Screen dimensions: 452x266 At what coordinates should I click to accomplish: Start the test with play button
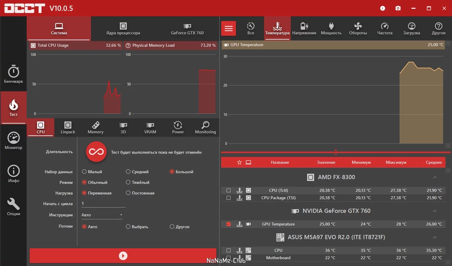123,256
